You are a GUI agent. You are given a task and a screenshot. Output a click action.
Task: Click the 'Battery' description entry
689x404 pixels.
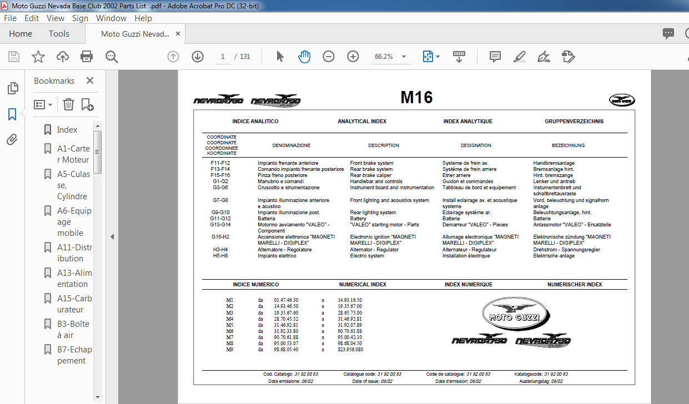point(358,219)
